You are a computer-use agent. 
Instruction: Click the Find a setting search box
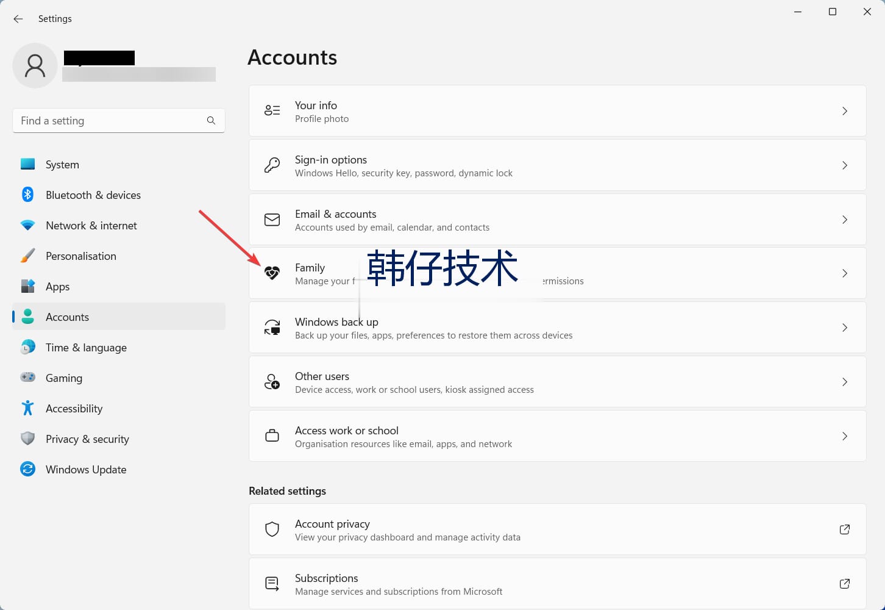point(119,121)
